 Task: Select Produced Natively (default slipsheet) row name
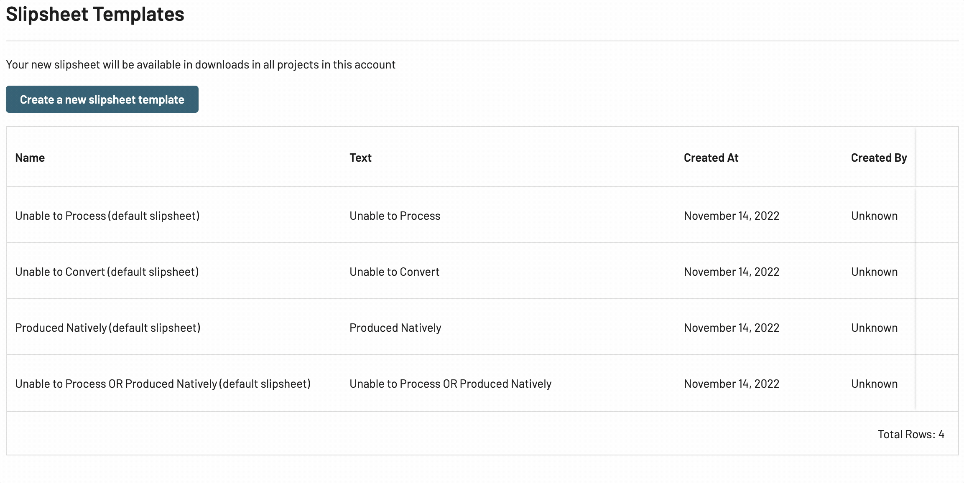click(x=108, y=328)
